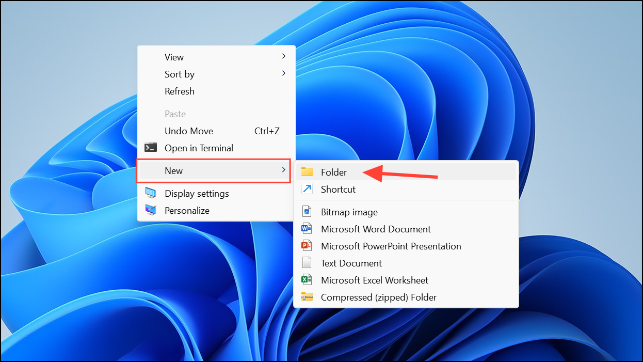Click the Word document icon
Viewport: 643px width, 362px height.
pos(307,229)
